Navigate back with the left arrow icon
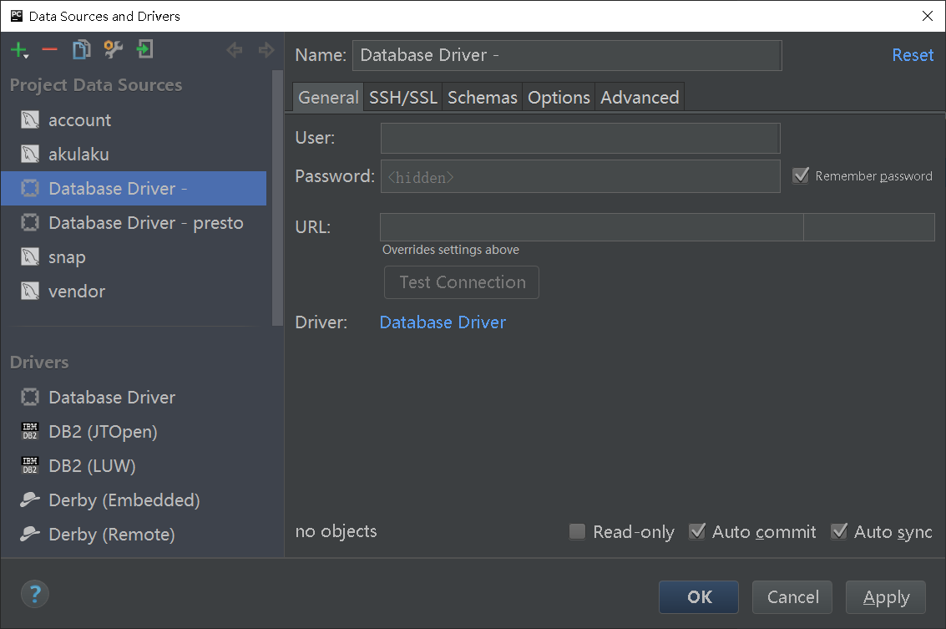946x629 pixels. 235,49
